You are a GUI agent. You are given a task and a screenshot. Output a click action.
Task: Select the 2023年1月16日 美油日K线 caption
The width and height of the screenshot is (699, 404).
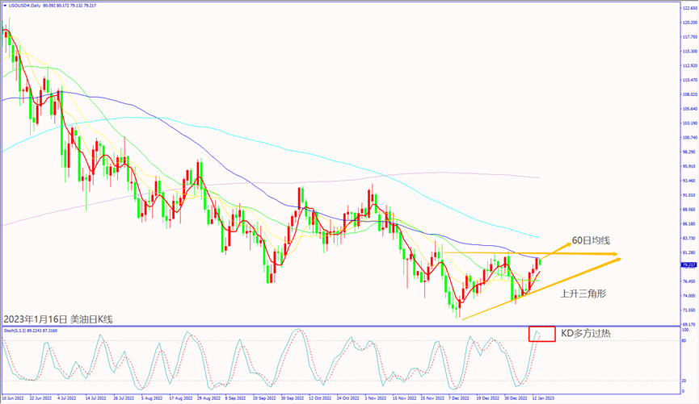point(58,319)
